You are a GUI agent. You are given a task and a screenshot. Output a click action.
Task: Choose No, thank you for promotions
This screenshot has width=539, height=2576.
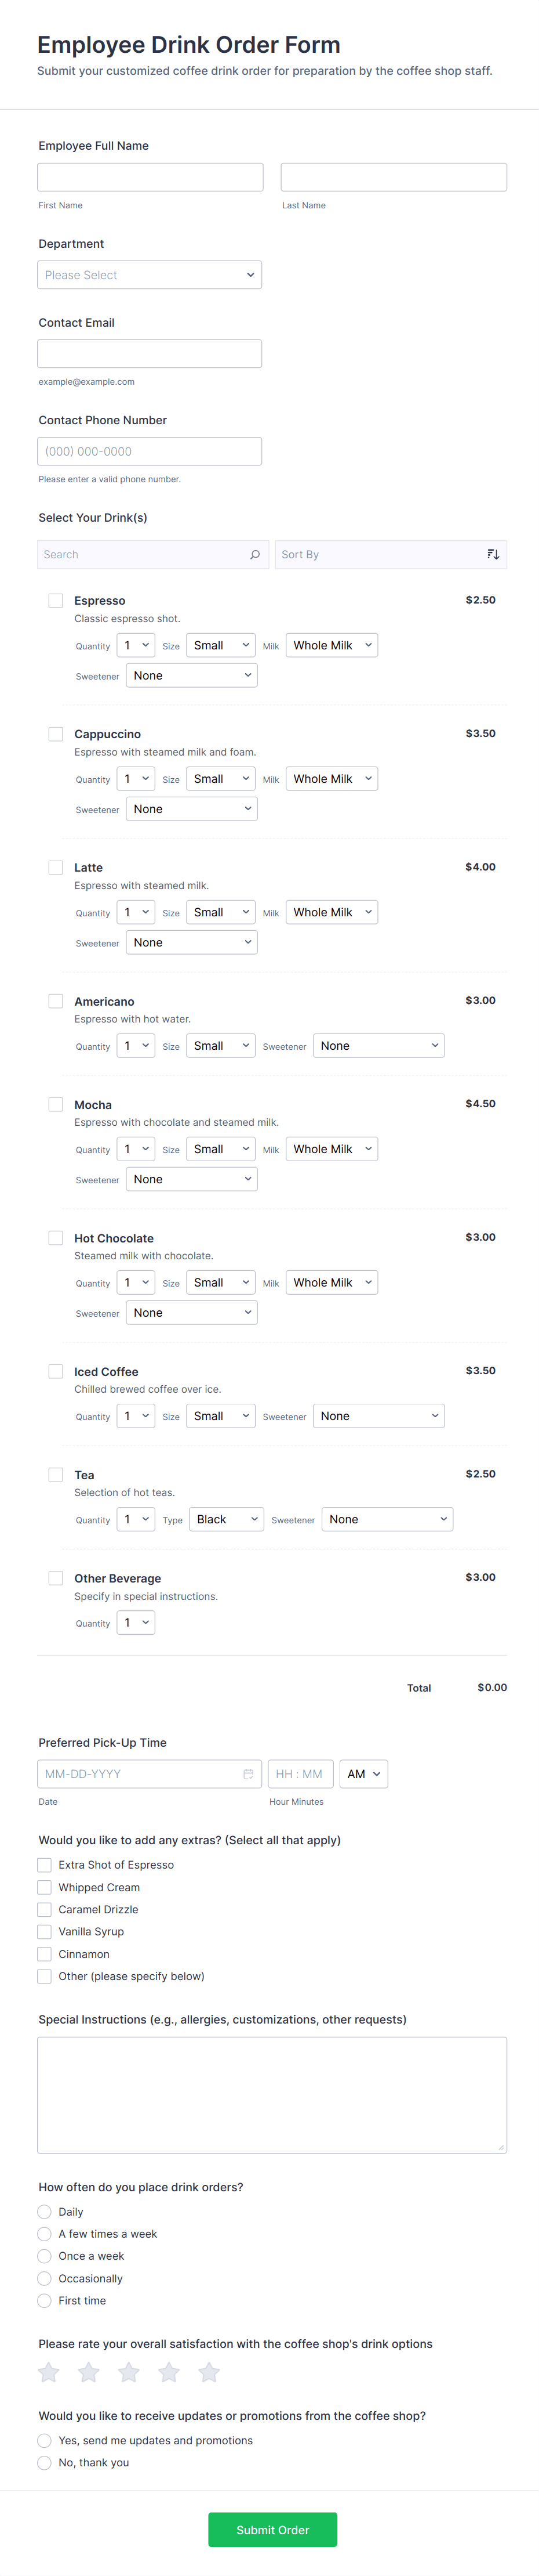point(44,2463)
